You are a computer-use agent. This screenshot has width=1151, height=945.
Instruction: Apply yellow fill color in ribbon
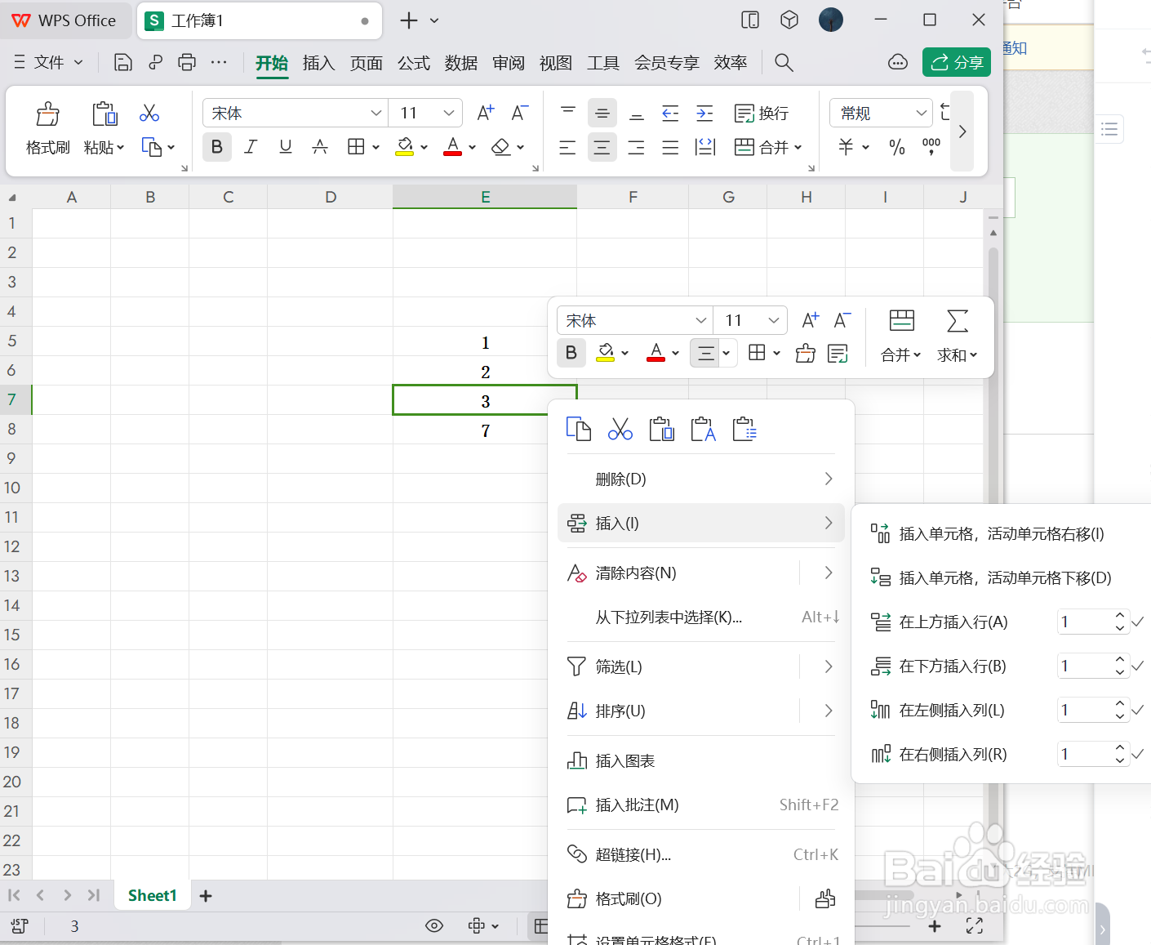[405, 147]
